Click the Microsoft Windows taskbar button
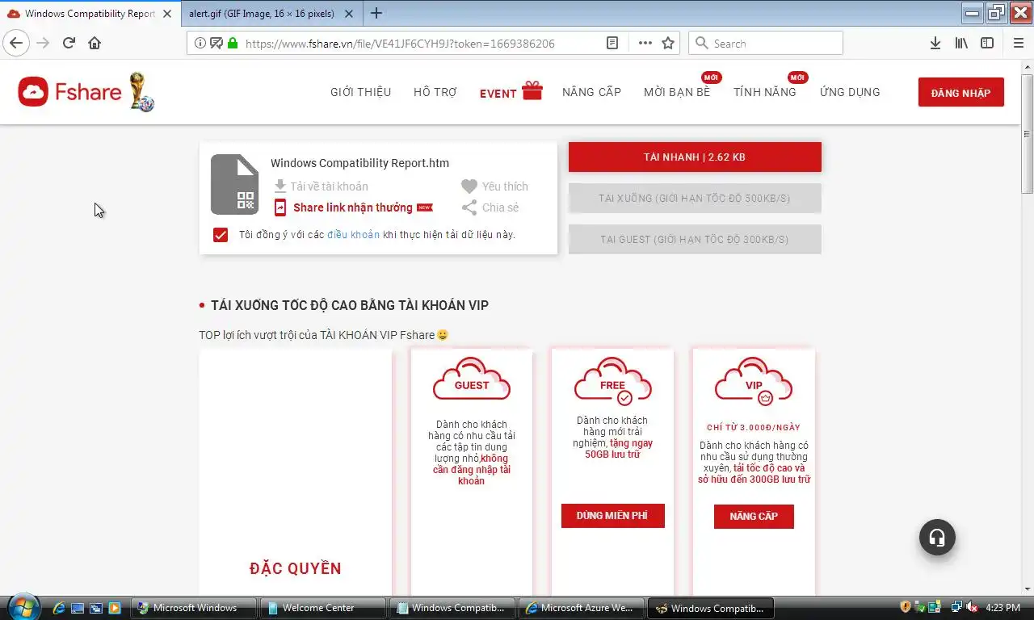Viewport: 1034px width, 620px height. (194, 608)
